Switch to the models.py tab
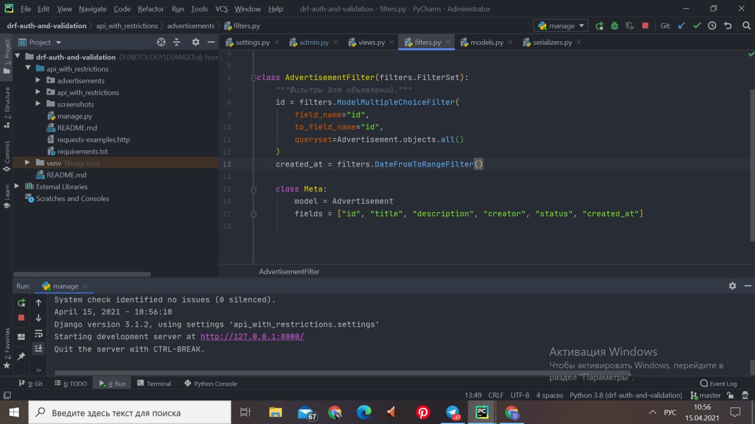The height and width of the screenshot is (424, 755). (x=487, y=42)
